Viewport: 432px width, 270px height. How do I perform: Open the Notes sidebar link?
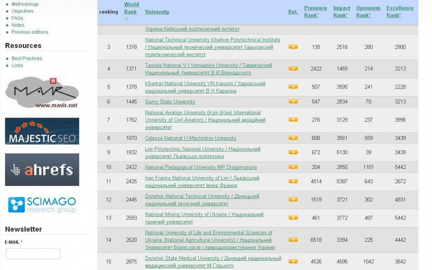[x=18, y=25]
